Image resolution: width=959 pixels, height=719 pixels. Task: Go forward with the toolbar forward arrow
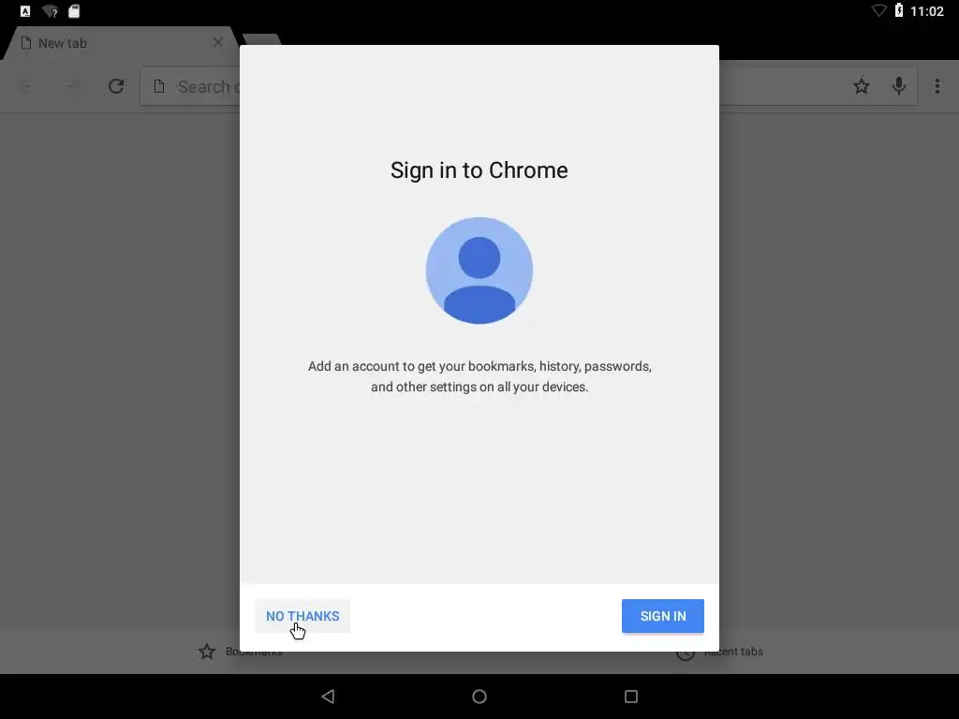click(72, 86)
